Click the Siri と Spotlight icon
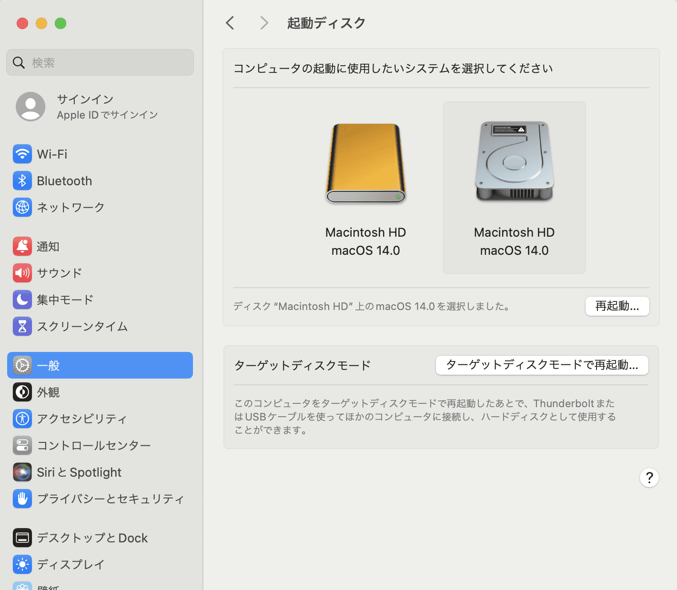This screenshot has height=590, width=677. [x=22, y=472]
